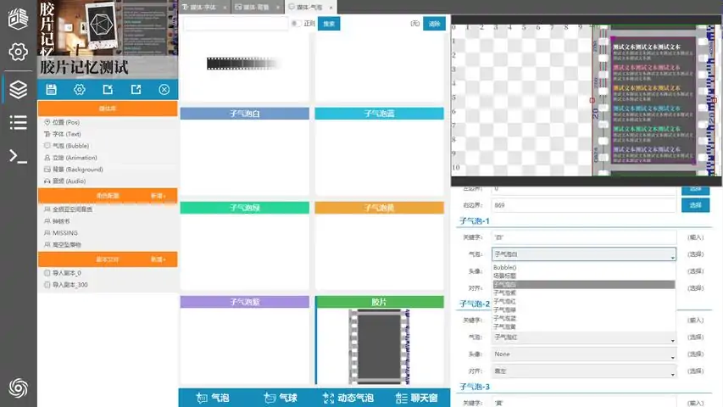Click the spiral logo icon at bottom left
Screen dimensions: 723x407
[x=18, y=387]
